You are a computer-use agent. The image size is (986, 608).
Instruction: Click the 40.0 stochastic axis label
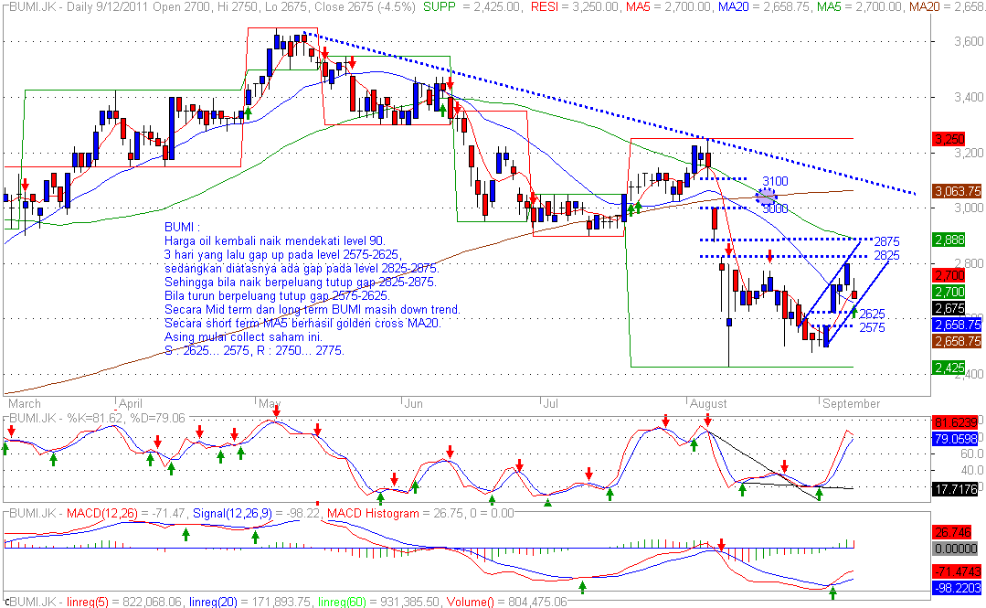971,470
